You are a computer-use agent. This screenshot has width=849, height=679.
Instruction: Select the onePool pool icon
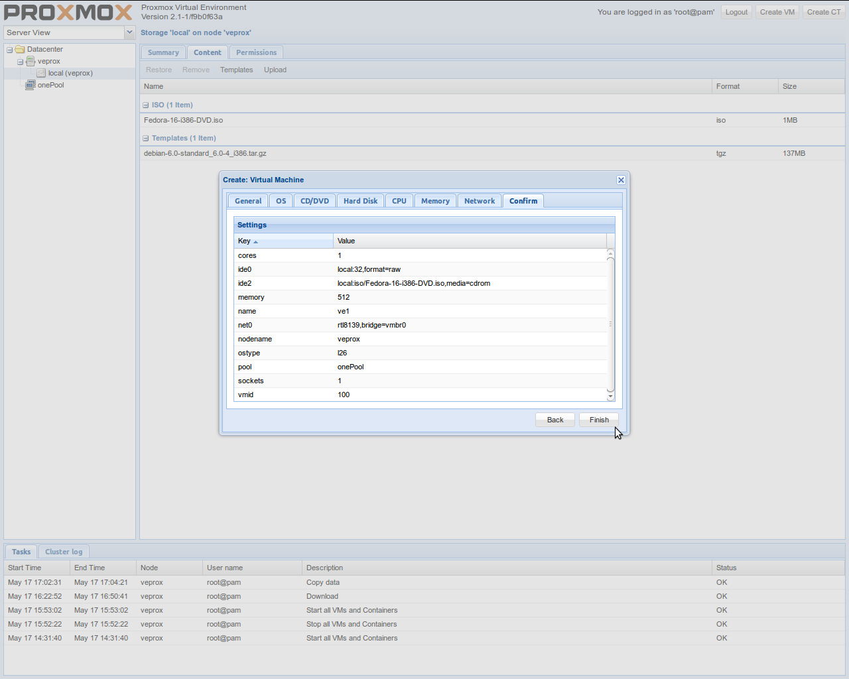coord(31,85)
